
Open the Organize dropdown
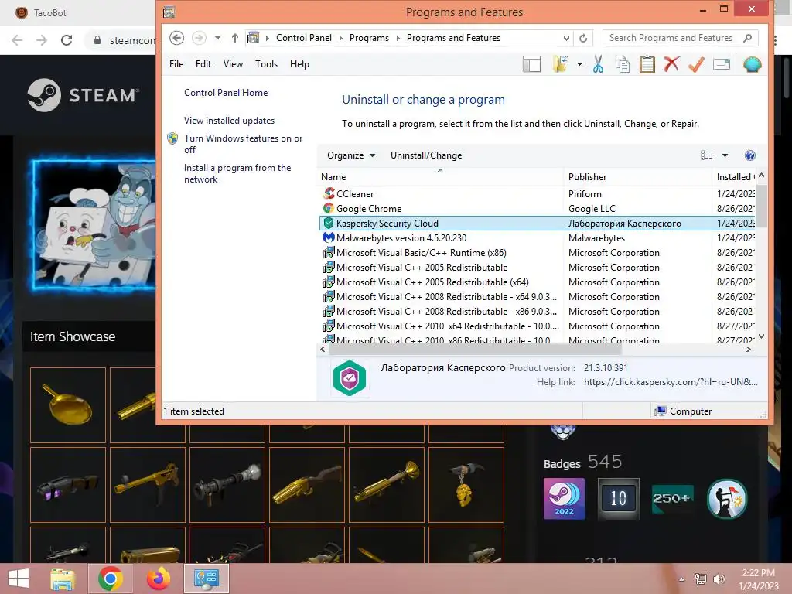point(351,155)
